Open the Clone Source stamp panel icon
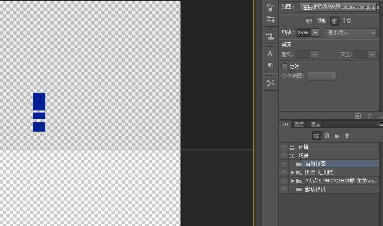The width and height of the screenshot is (383, 226). [270, 36]
